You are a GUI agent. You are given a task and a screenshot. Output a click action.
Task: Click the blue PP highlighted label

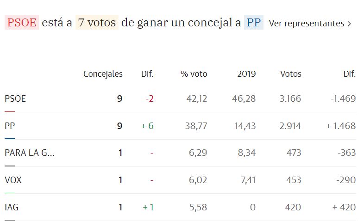[253, 23]
